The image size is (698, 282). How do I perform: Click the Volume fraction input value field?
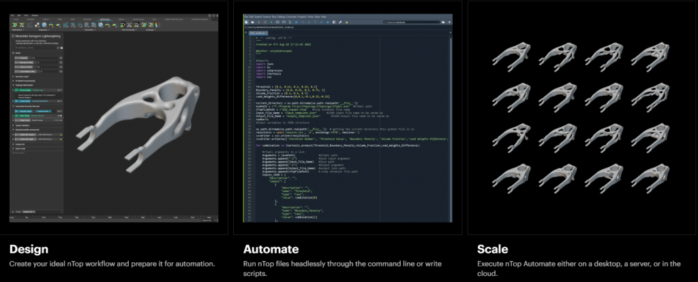[47, 67]
